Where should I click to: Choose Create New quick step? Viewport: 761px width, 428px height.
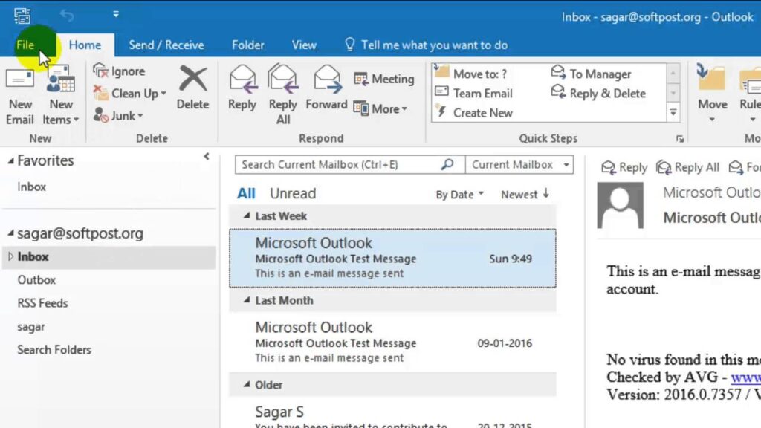[x=485, y=112]
